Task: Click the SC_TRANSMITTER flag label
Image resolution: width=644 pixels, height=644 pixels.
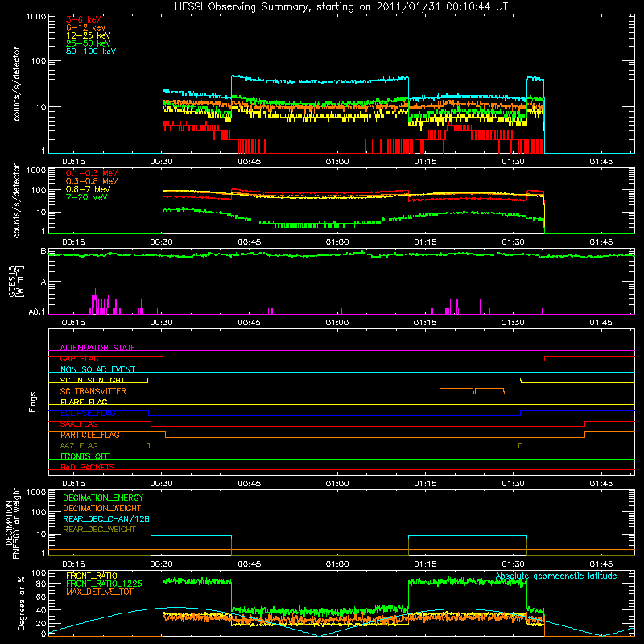Action: pos(93,391)
